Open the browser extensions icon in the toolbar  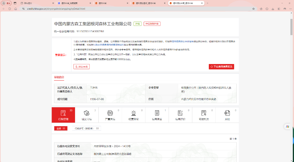point(261,9)
